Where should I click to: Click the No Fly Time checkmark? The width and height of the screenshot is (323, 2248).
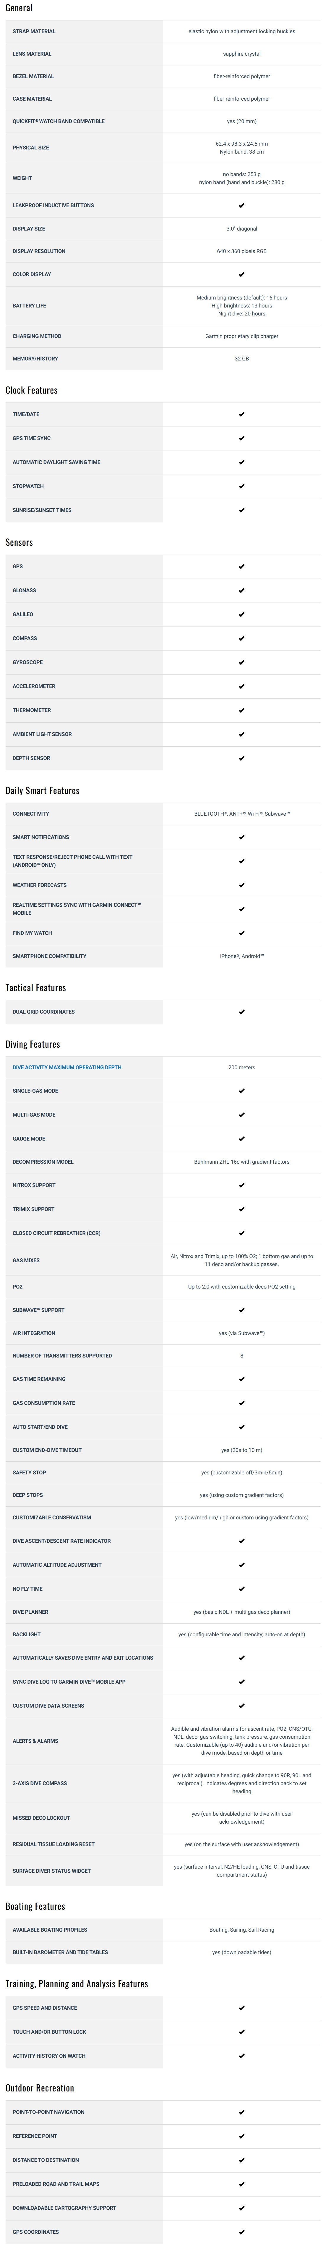(x=241, y=1589)
